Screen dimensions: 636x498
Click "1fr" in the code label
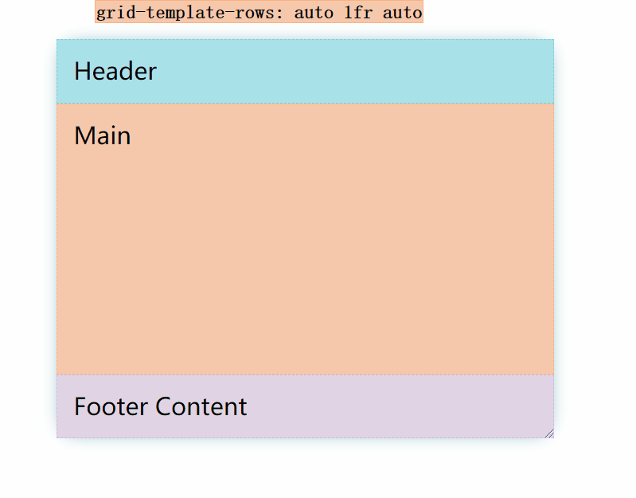click(x=358, y=13)
